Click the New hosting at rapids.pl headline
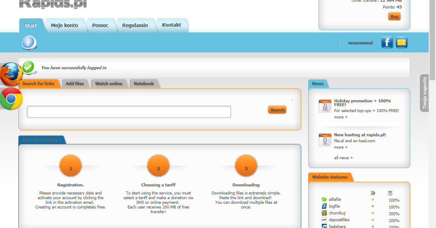 pyautogui.click(x=360, y=135)
